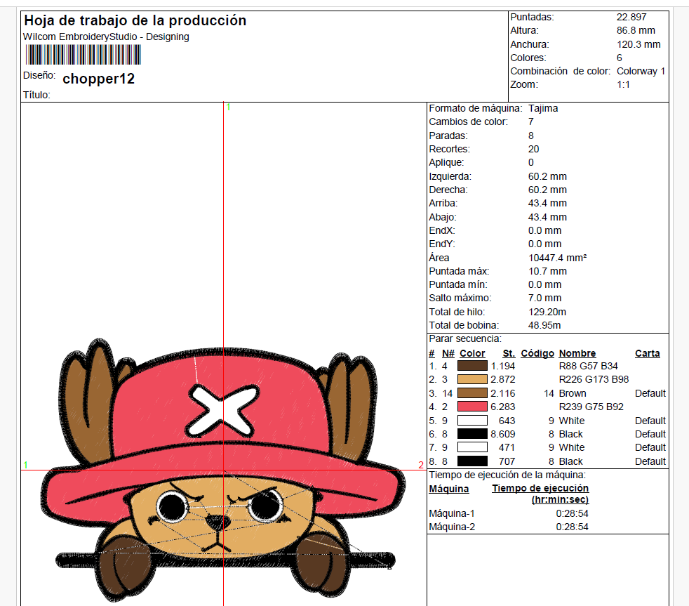Image resolution: width=689 pixels, height=606 pixels.
Task: Click the Brown thread name
Action: pyautogui.click(x=573, y=393)
